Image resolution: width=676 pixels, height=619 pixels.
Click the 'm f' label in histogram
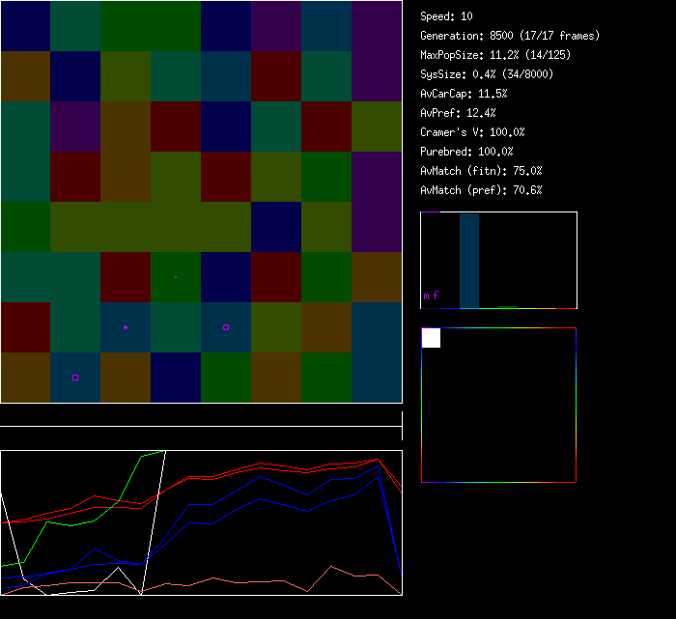click(x=431, y=295)
